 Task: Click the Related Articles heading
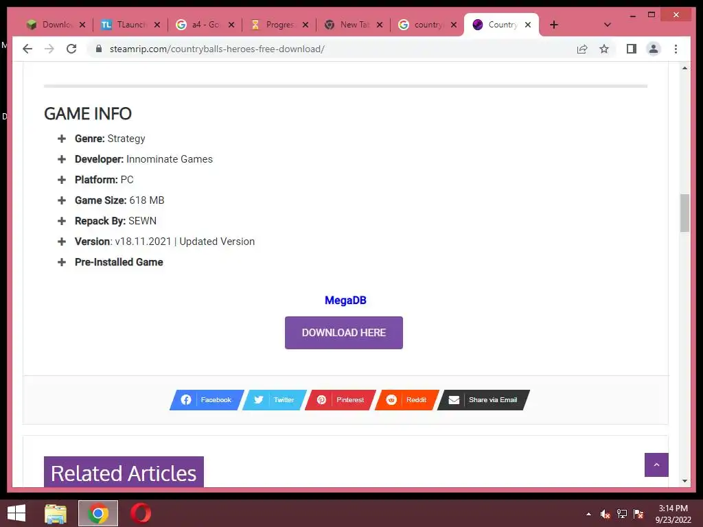point(124,472)
